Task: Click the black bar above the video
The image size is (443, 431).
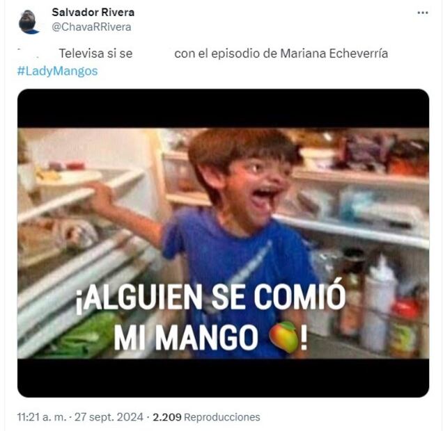Action: pos(223,108)
